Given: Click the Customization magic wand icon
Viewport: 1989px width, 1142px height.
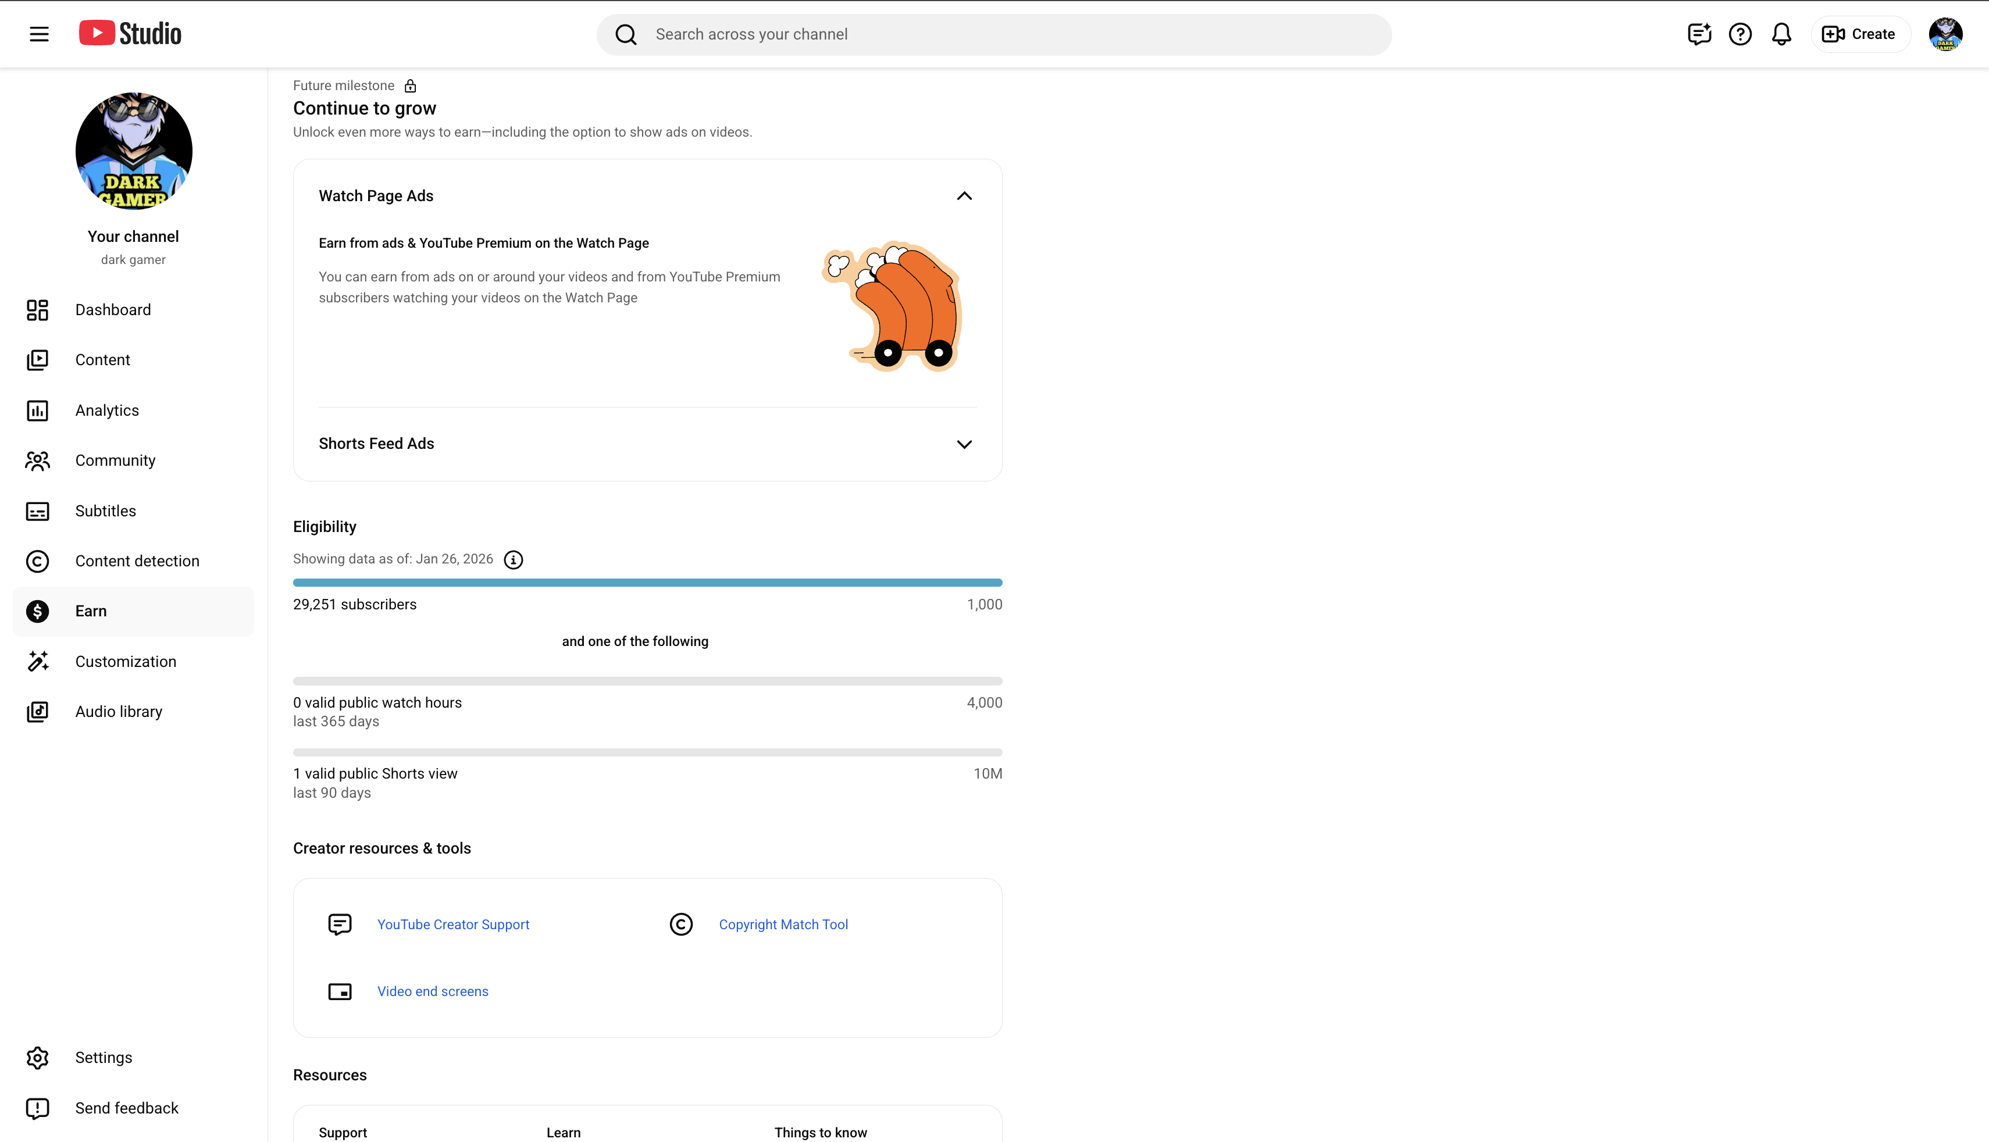Looking at the screenshot, I should tap(38, 661).
